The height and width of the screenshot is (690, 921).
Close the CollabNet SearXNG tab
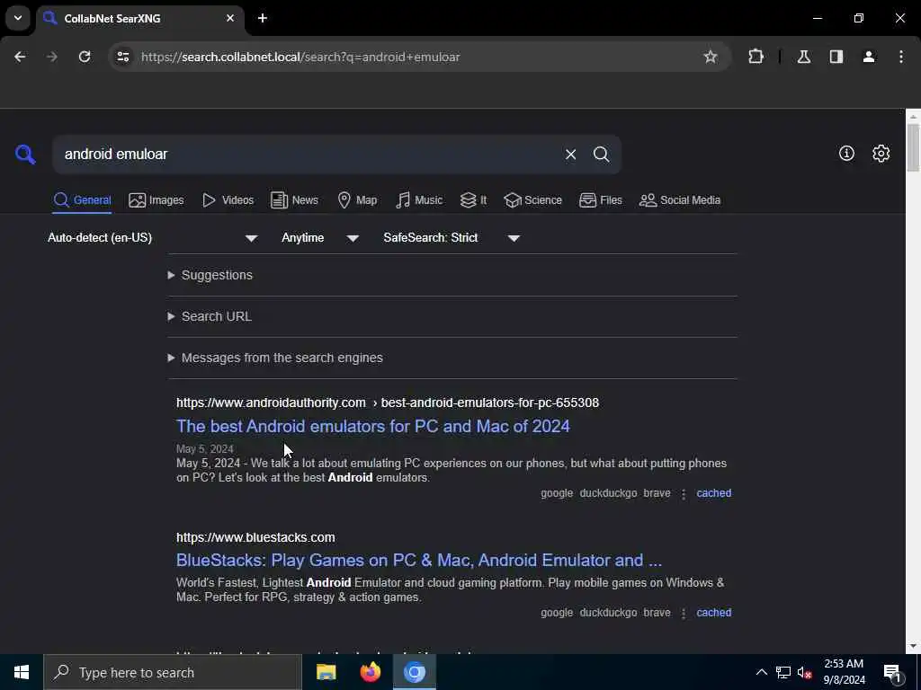point(230,18)
